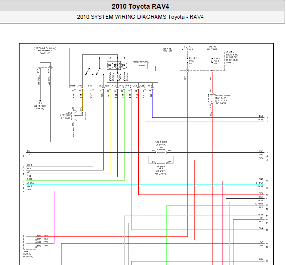
Task: Select the third LED diode symbol
Action: 124,65
